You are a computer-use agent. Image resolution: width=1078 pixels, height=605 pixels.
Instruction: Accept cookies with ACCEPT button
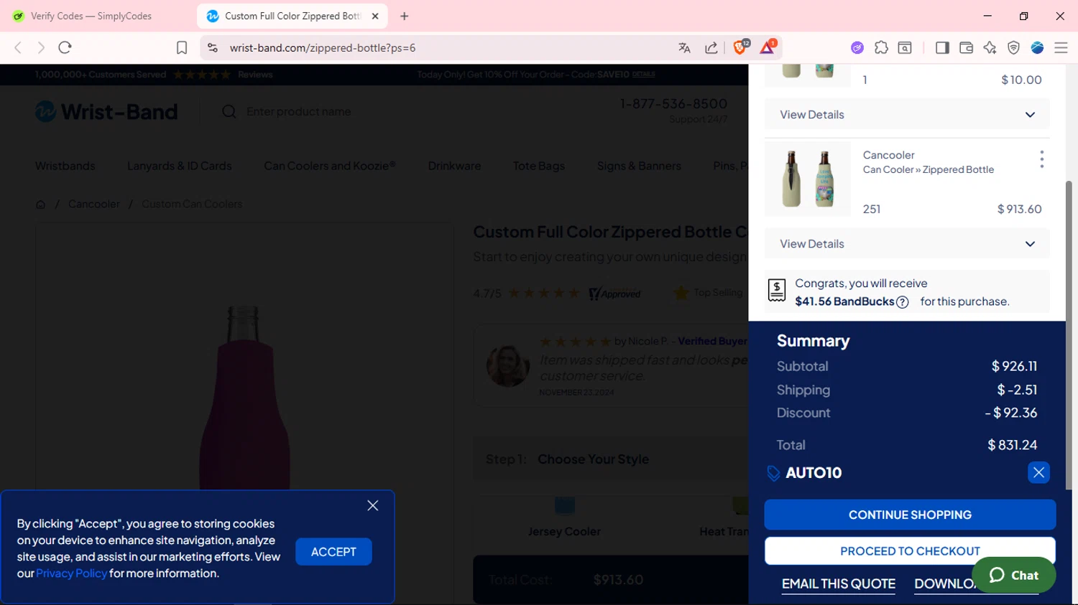click(333, 552)
